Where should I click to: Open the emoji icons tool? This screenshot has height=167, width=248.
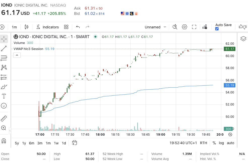4,106
